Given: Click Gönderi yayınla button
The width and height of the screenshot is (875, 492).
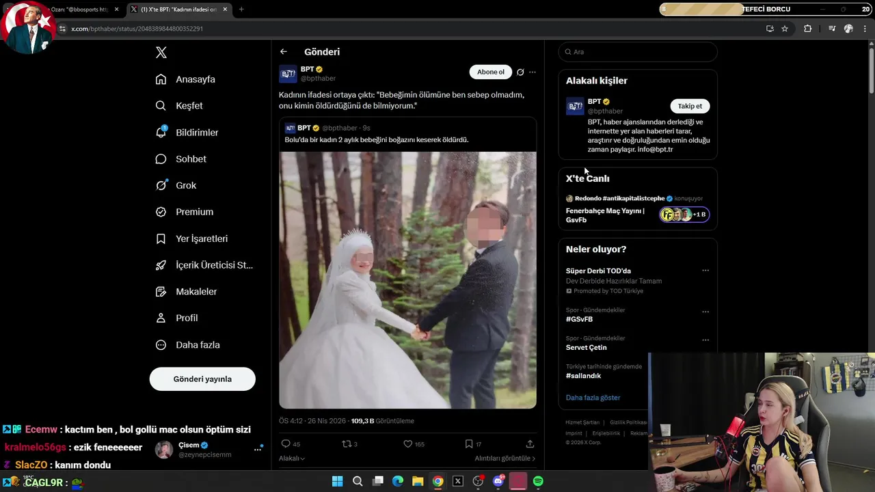Looking at the screenshot, I should coord(202,379).
